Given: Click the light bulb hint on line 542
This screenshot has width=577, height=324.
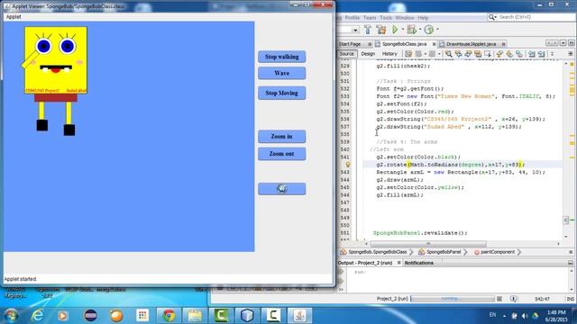Looking at the screenshot, I should [347, 165].
